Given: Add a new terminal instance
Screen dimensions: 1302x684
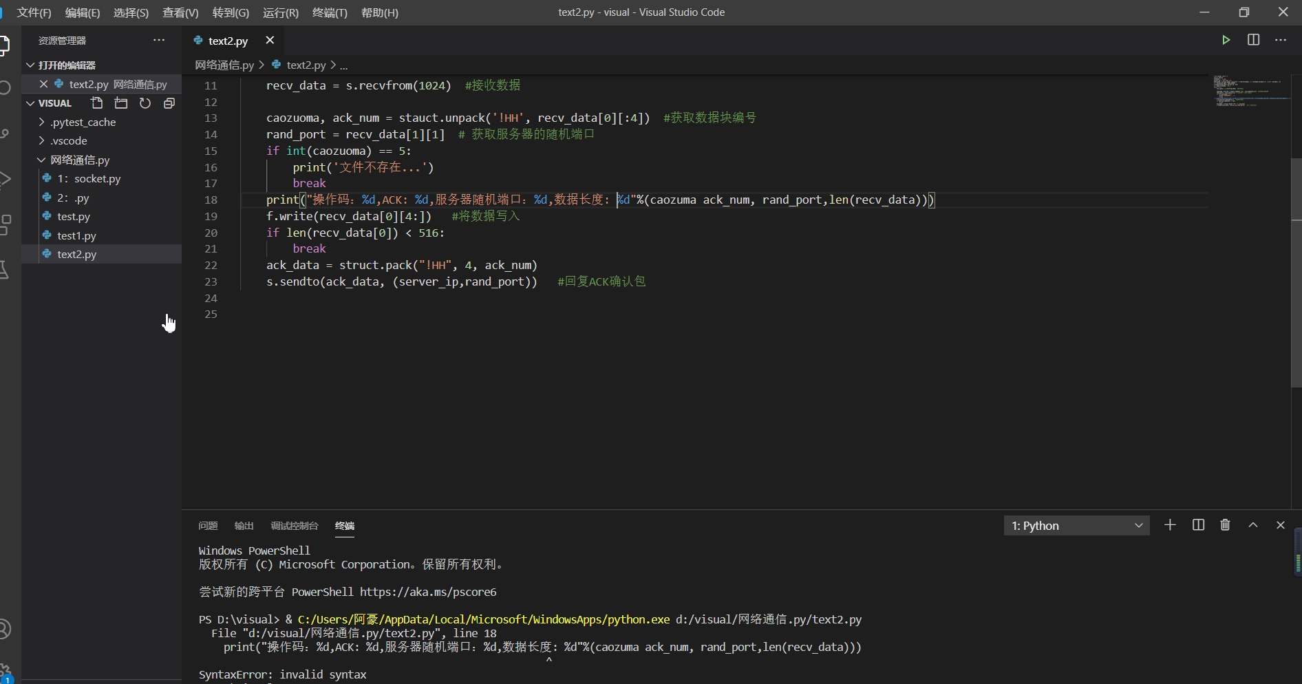Looking at the screenshot, I should pyautogui.click(x=1170, y=525).
